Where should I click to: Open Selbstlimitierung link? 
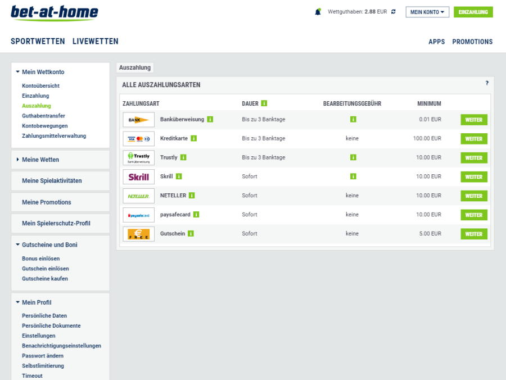(43, 366)
